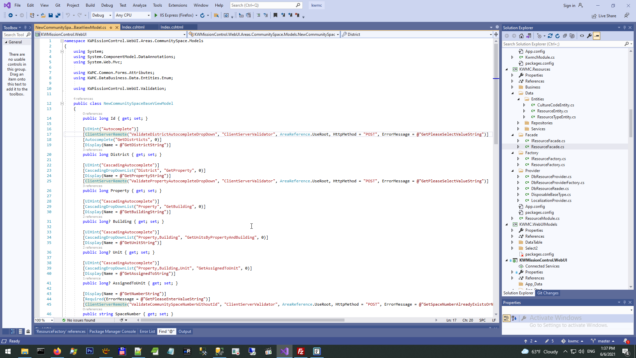This screenshot has height=358, width=636.
Task: Open the Debug configuration dropdown
Action: click(110, 15)
